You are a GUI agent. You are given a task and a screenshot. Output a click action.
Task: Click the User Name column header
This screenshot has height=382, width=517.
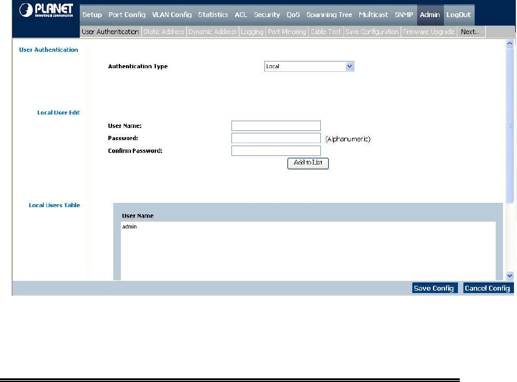[138, 216]
